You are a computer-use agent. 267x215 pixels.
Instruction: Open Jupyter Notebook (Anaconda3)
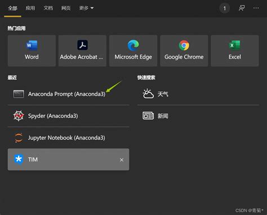coord(68,138)
